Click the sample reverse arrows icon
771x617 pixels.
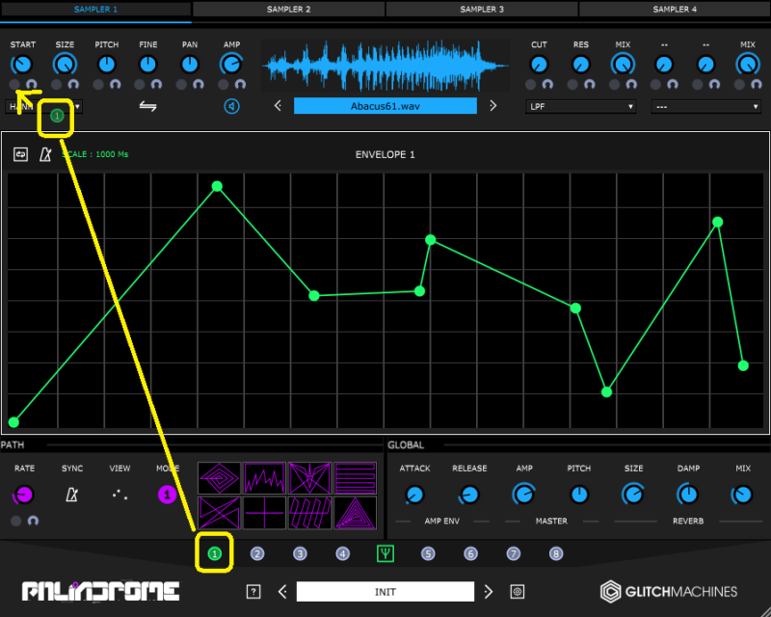[147, 106]
